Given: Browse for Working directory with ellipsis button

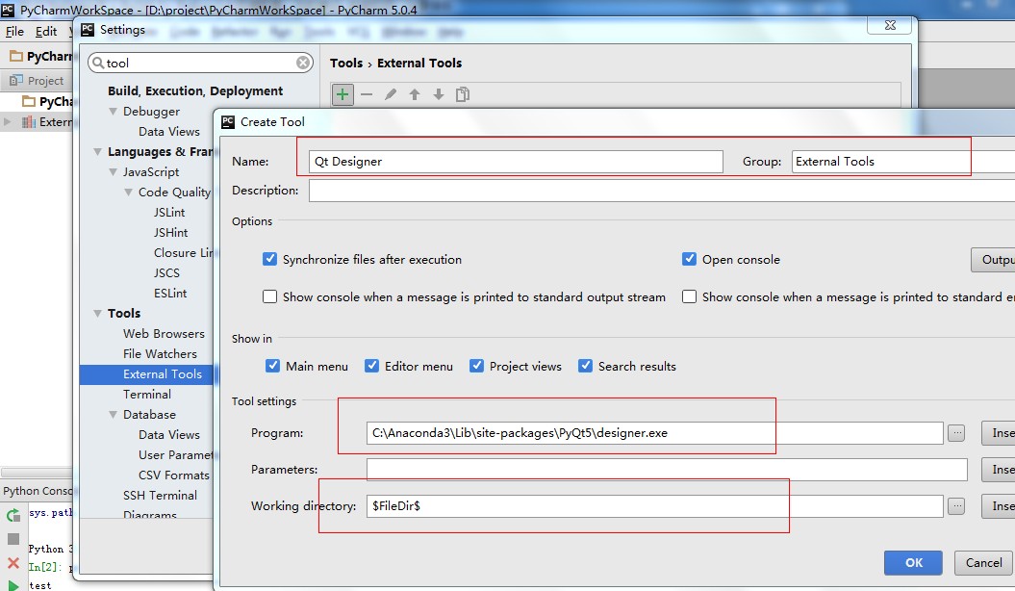Looking at the screenshot, I should click(956, 506).
